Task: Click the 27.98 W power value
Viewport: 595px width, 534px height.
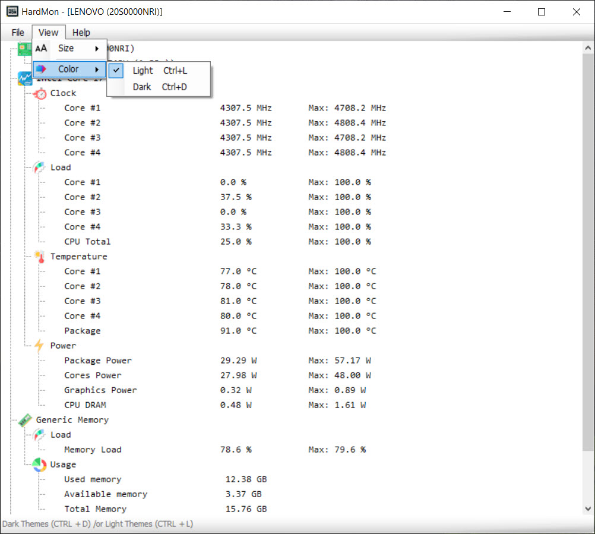Action: [x=239, y=375]
